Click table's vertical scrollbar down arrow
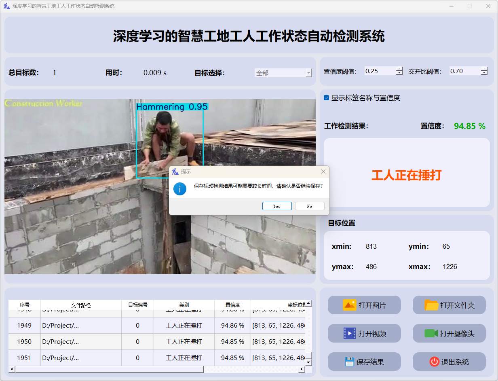Viewport: 498px width, 381px height. [x=308, y=362]
